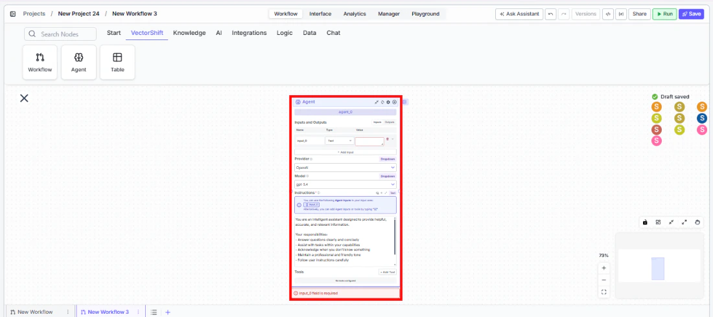Image resolution: width=713 pixels, height=317 pixels.
Task: Open the Model gpt dropdown
Action: click(345, 184)
